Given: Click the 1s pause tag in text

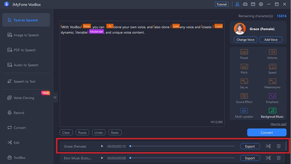Looking at the screenshot, I should pyautogui.click(x=110, y=26).
